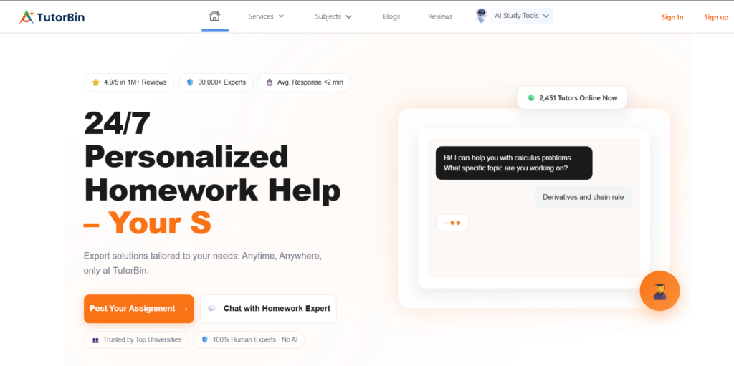734x366 pixels.
Task: Click the people icon beside Trusted by Top Universities
Action: pos(95,340)
